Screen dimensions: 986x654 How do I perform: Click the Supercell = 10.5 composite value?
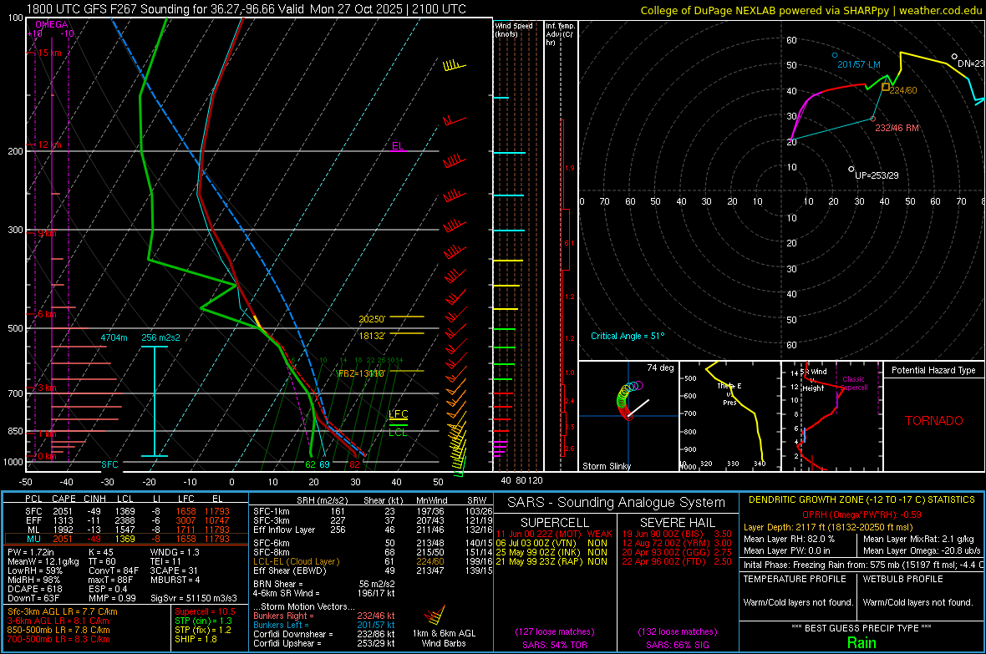click(205, 612)
